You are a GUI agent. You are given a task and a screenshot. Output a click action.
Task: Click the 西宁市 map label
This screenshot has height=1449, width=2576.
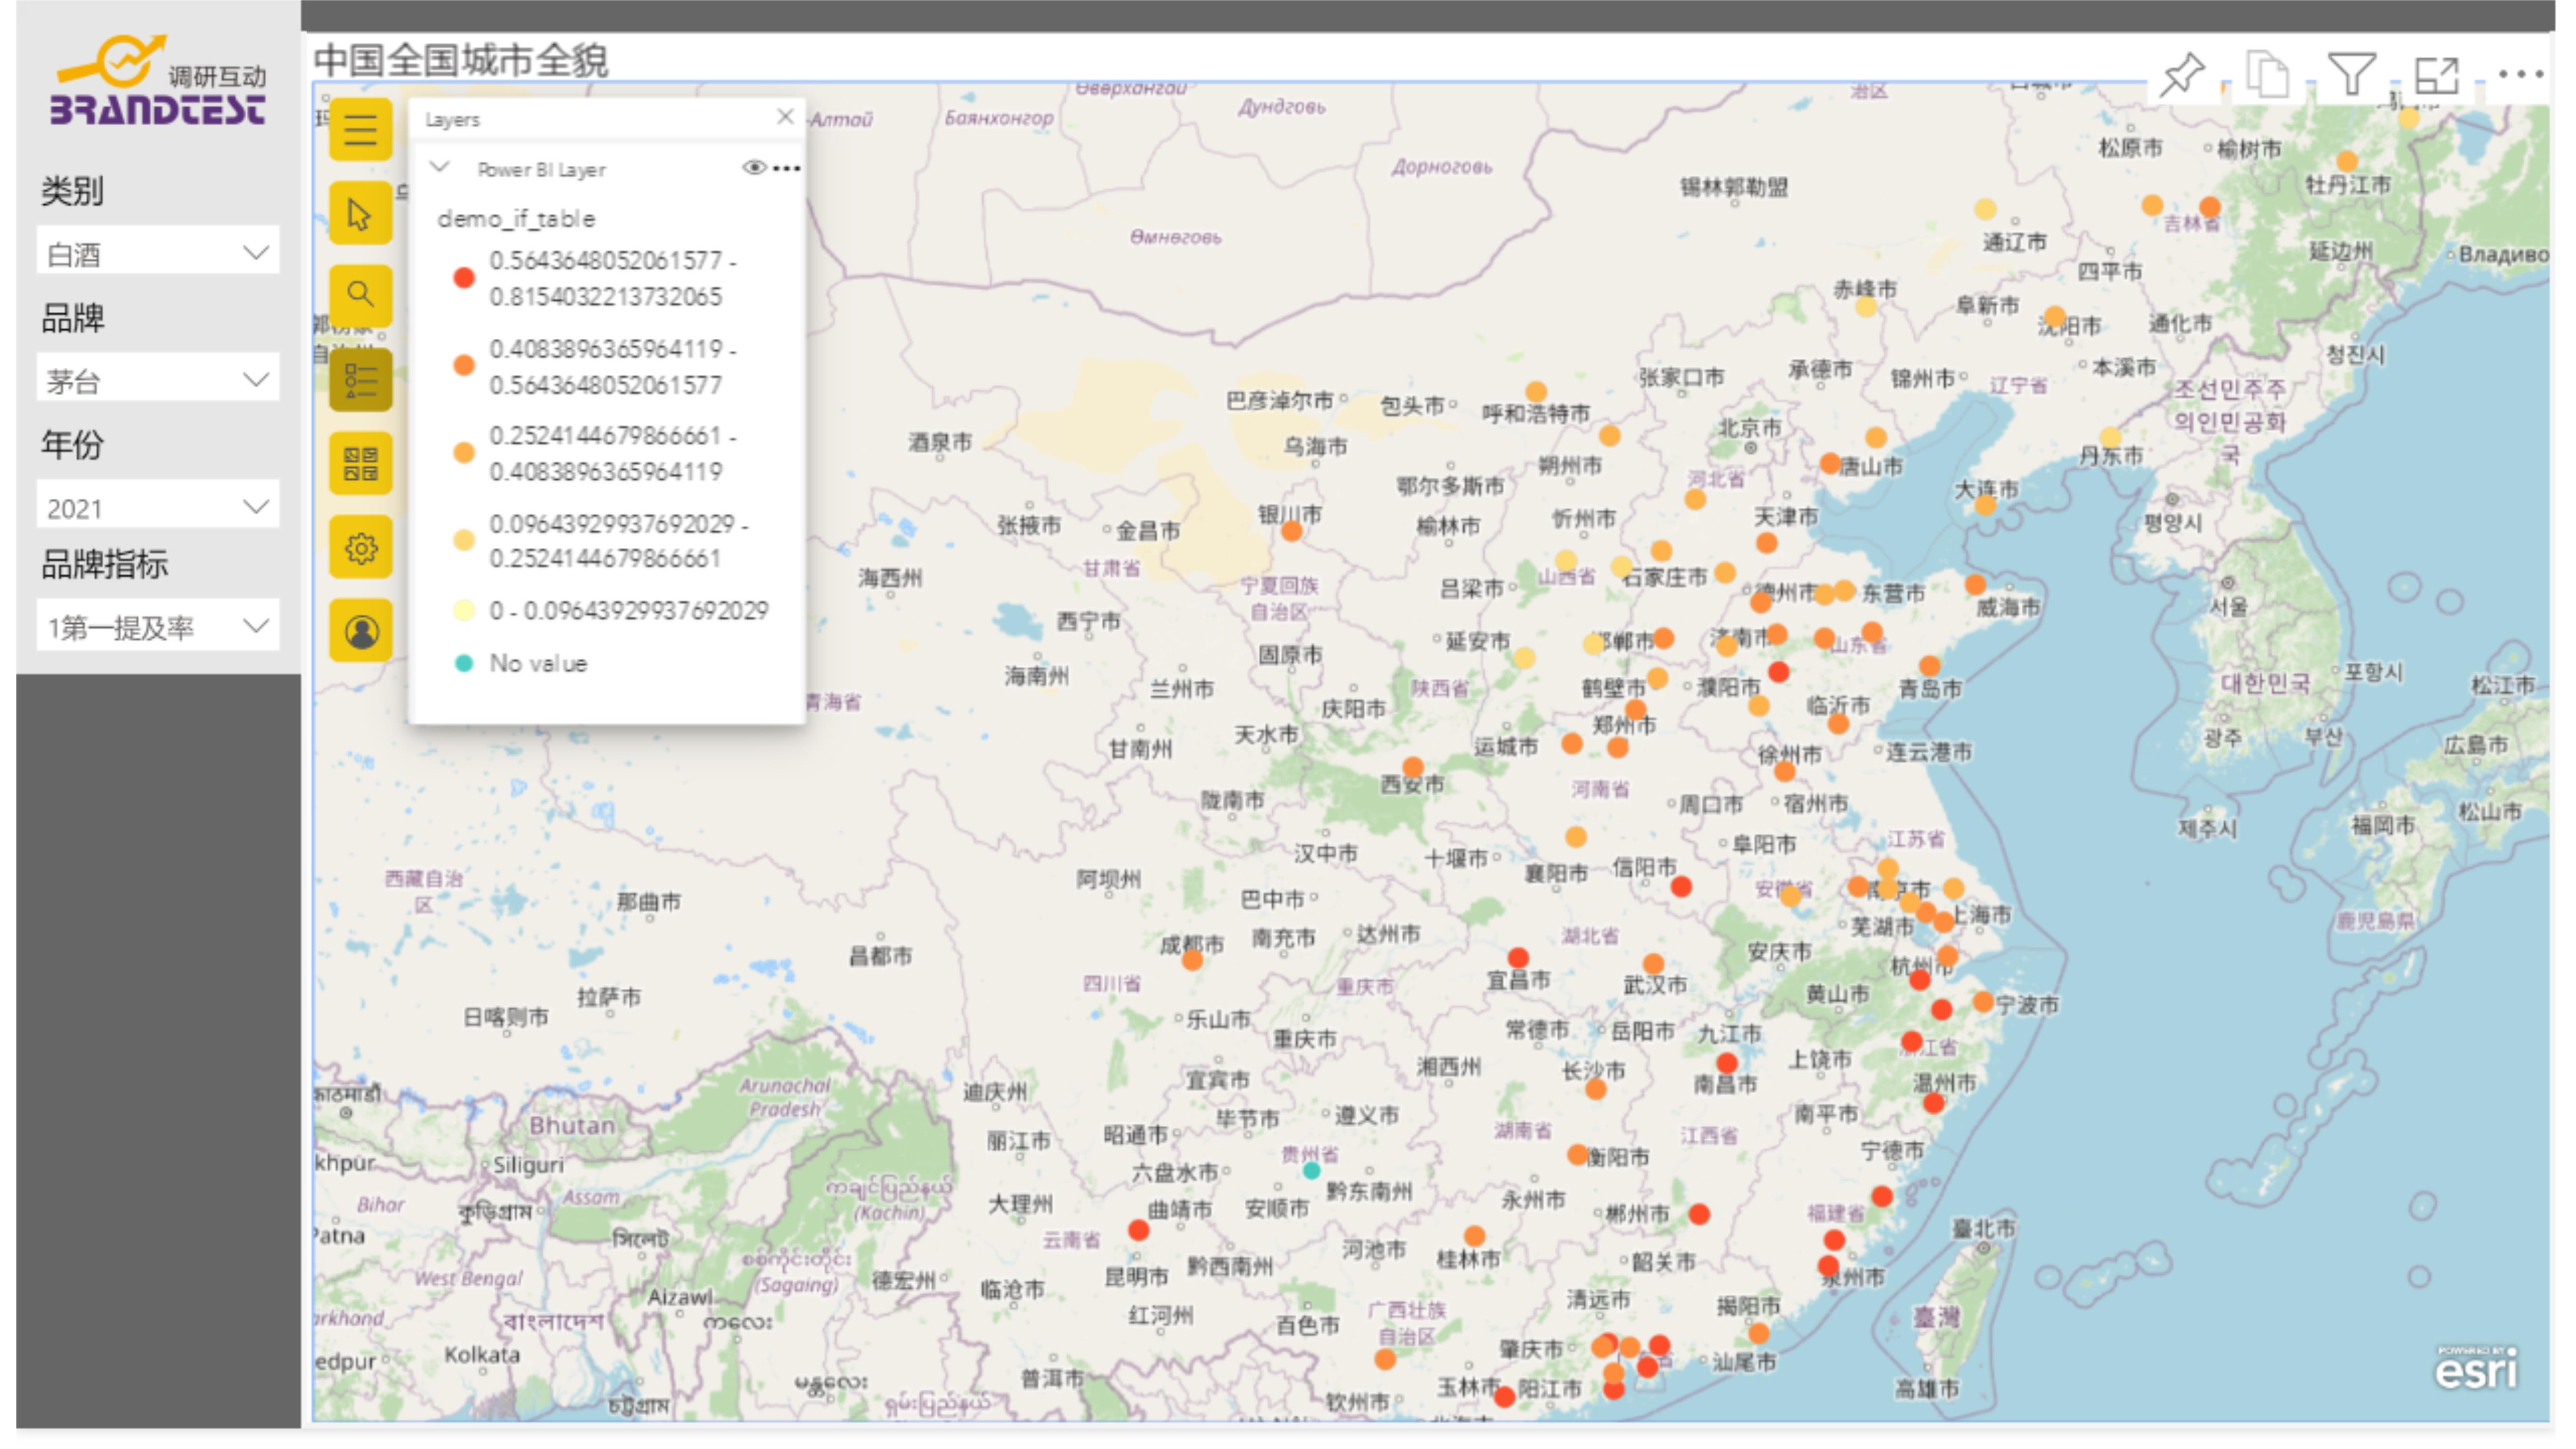click(1089, 622)
